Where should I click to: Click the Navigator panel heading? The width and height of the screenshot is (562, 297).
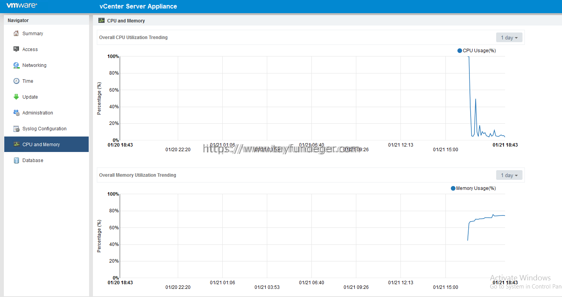tap(18, 20)
